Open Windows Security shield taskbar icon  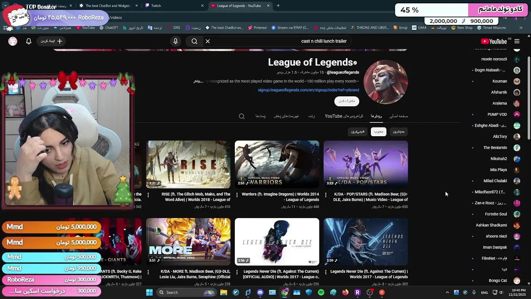pos(309,292)
